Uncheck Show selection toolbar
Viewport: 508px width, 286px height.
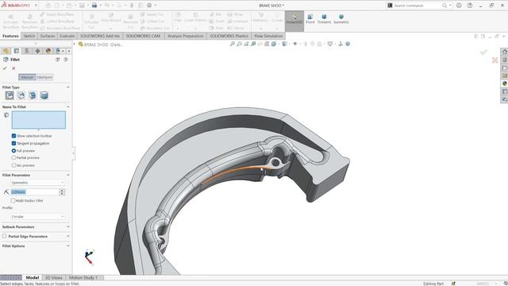pos(13,136)
